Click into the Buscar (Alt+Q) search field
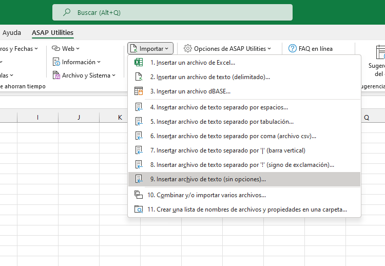 pos(172,12)
